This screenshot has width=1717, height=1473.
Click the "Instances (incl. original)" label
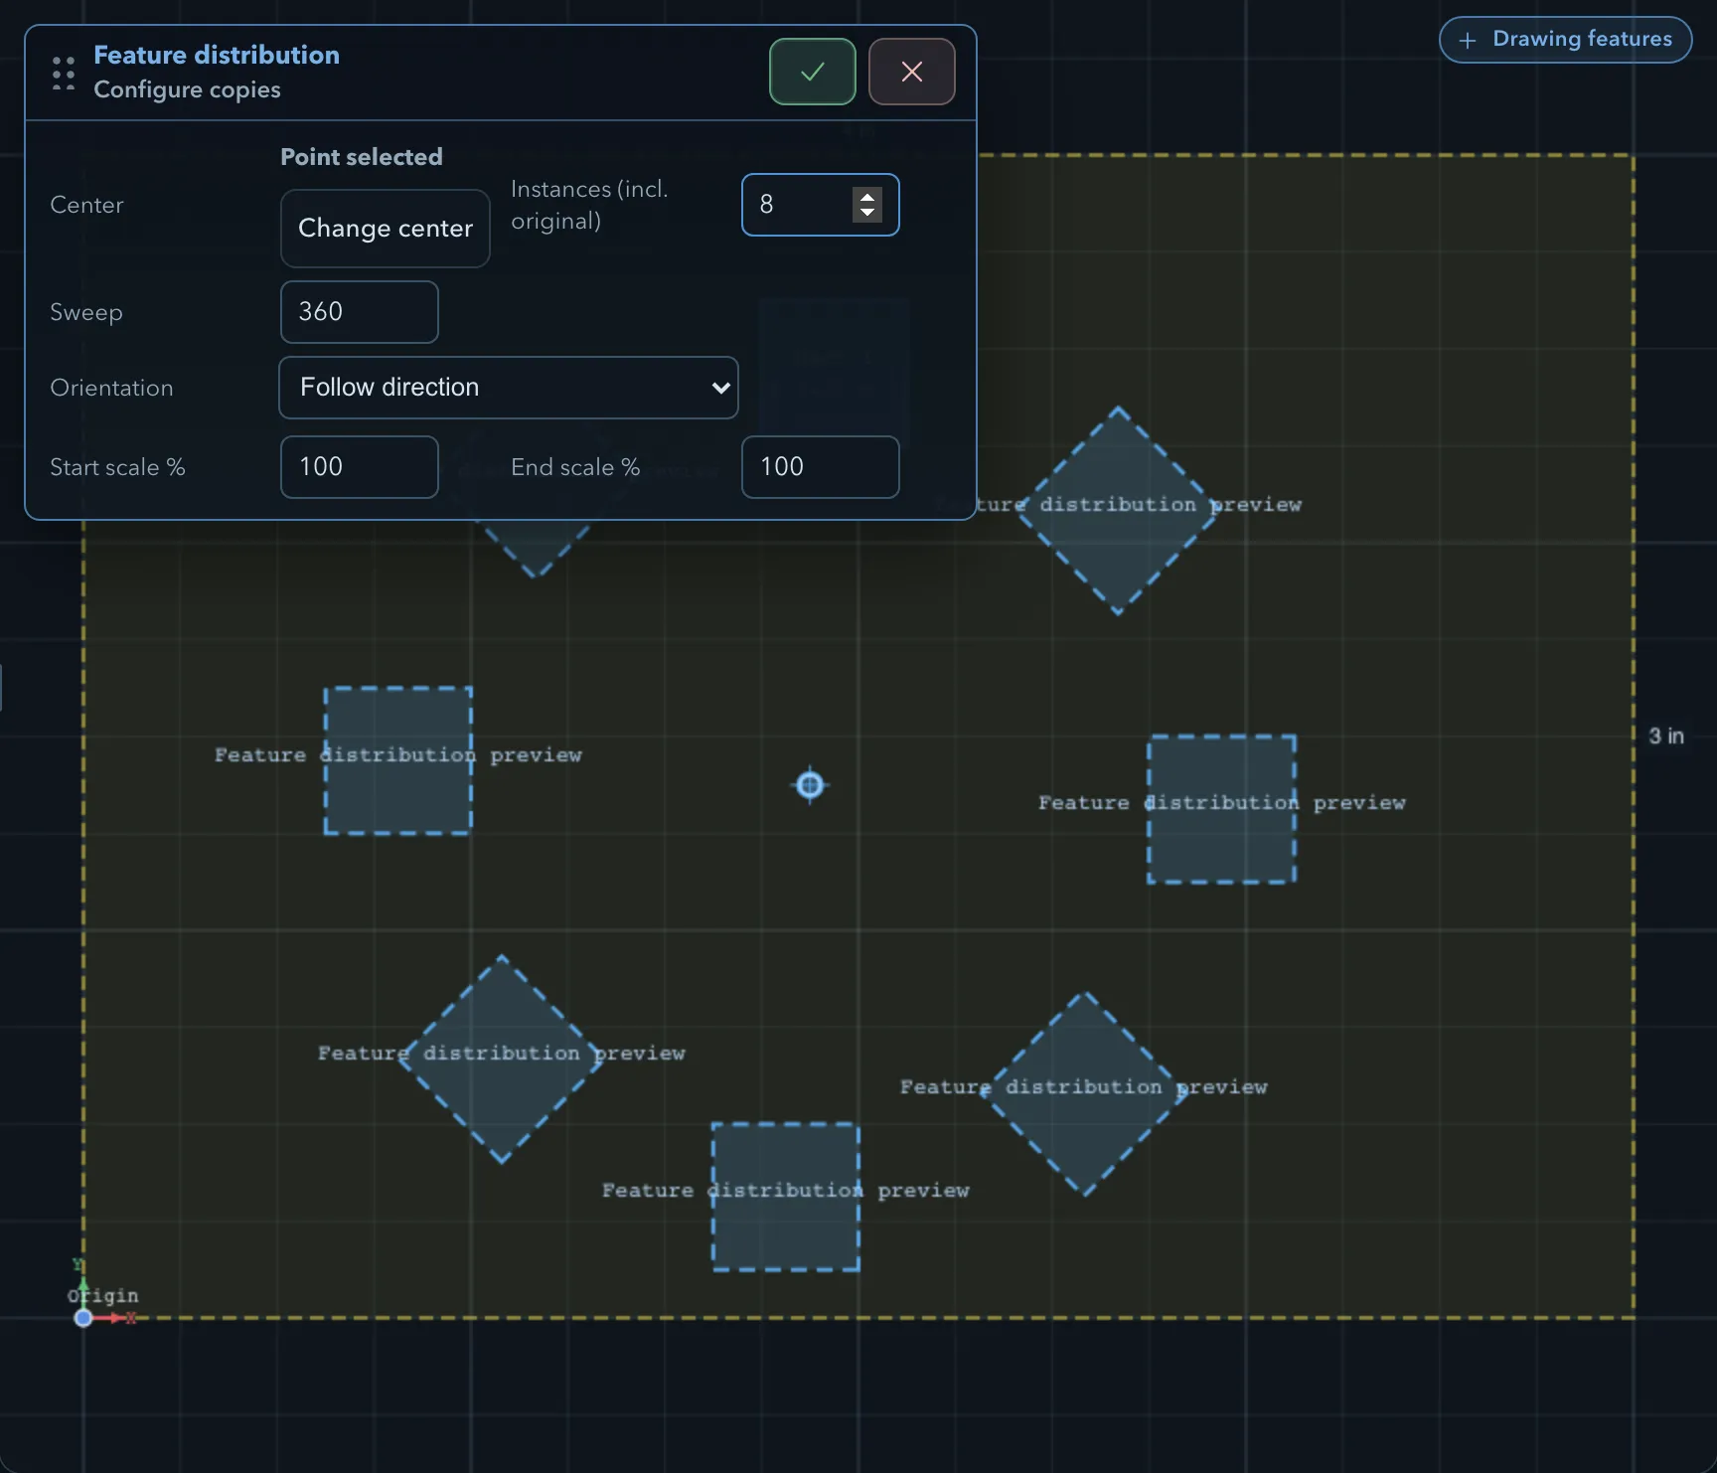click(x=589, y=205)
